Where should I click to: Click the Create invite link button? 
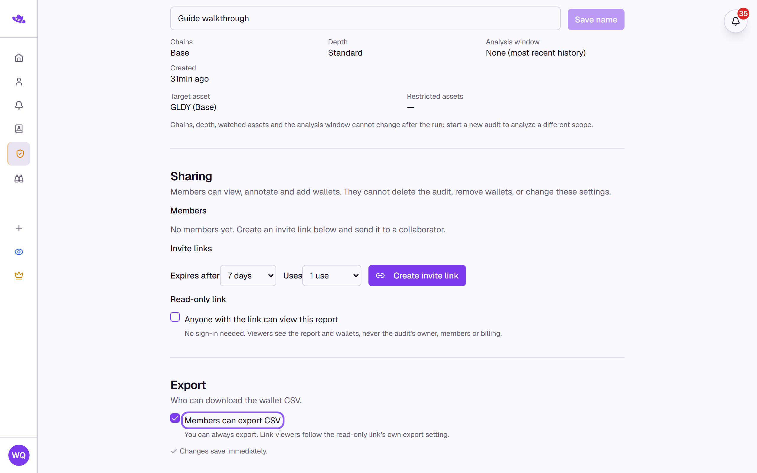(417, 276)
